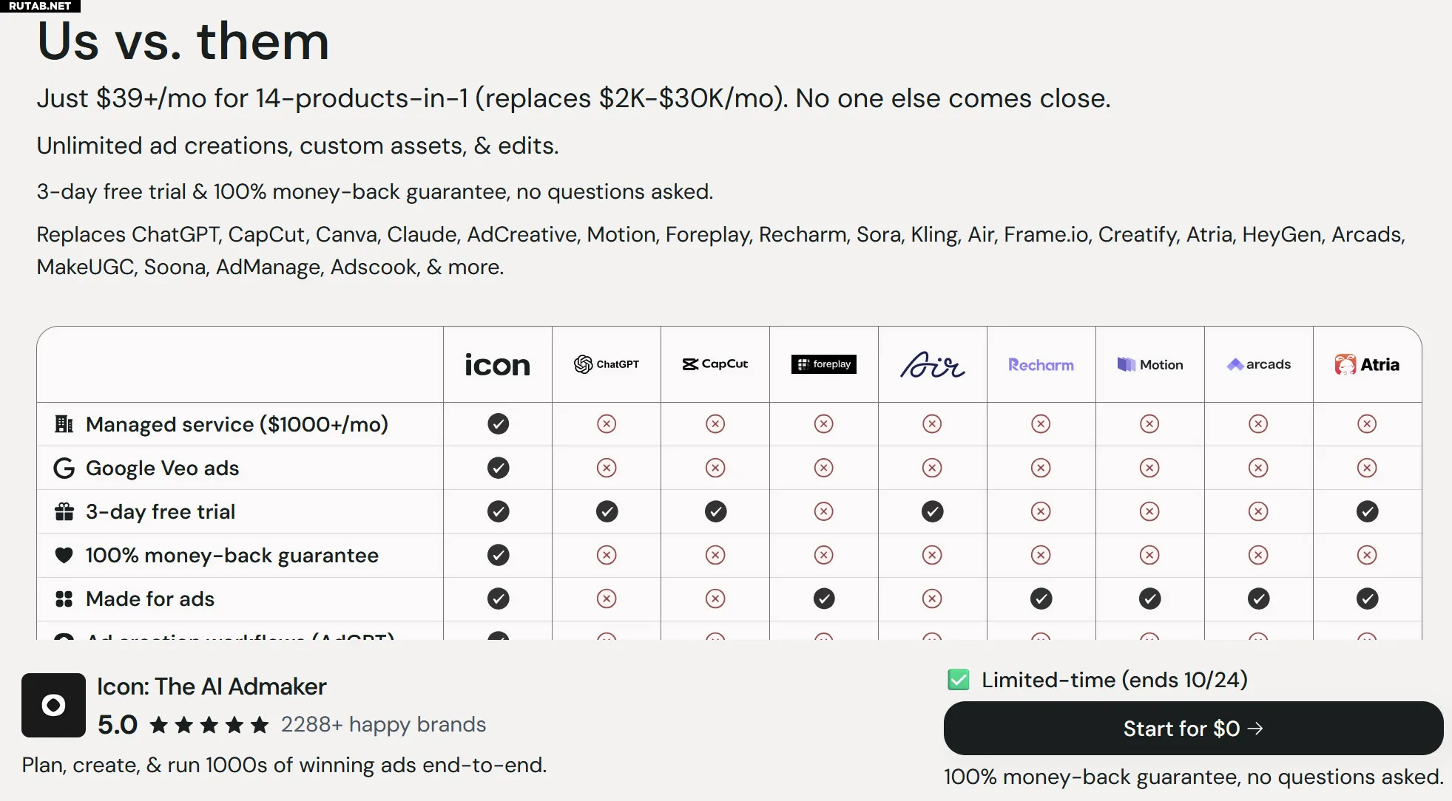
Task: Click the CapCut logo column header
Action: [715, 364]
